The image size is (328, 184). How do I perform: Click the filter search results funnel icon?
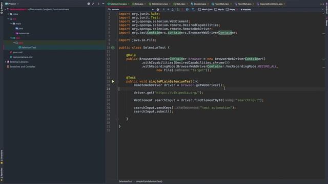click(193, 9)
